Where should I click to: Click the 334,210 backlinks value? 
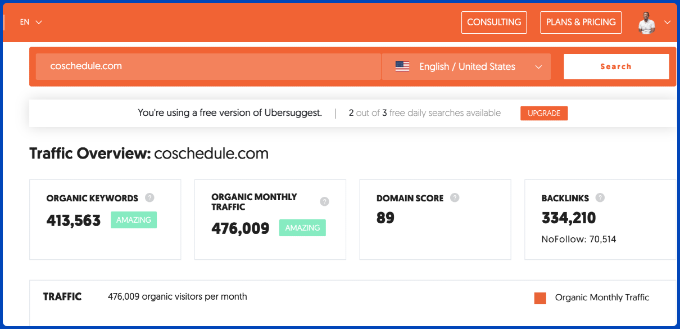[x=569, y=218]
